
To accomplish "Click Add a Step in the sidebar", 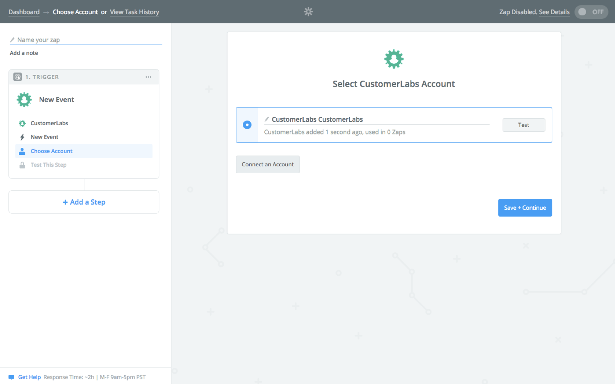I will pyautogui.click(x=84, y=202).
